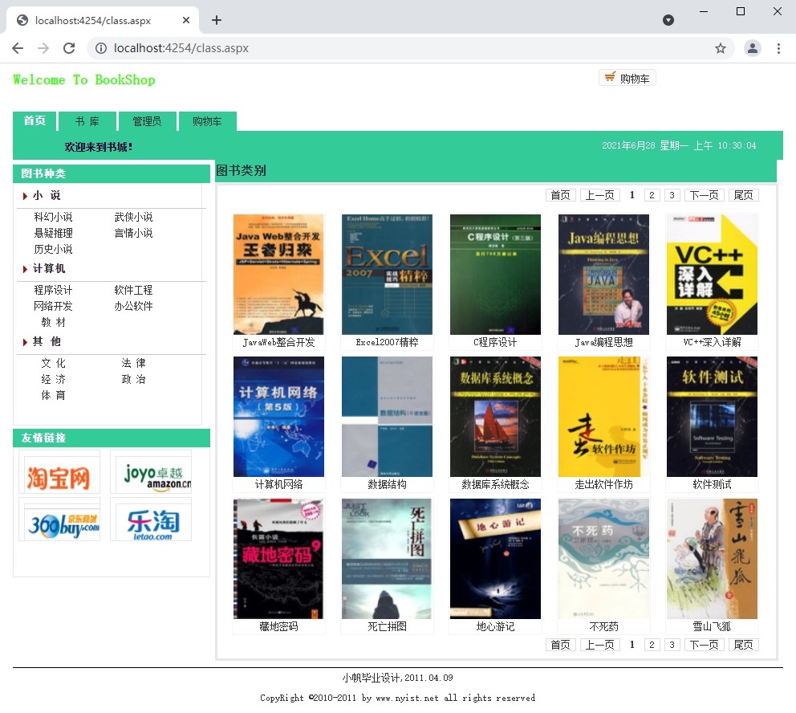This screenshot has width=796, height=713.
Task: Select the 程序设计 category link
Action: point(53,290)
